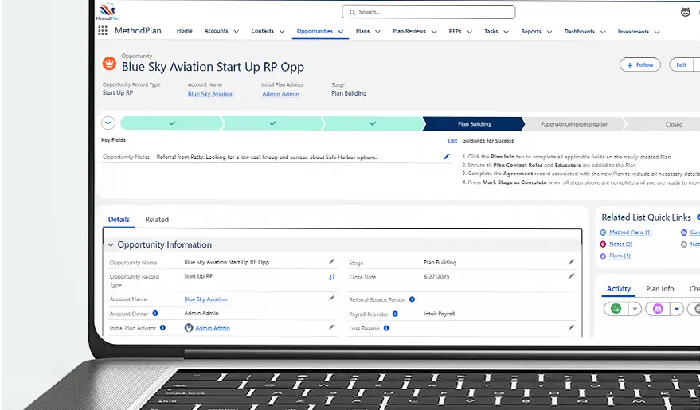Open the Contacts nav dropdown arrow
Image resolution: width=700 pixels, height=410 pixels.
point(282,31)
